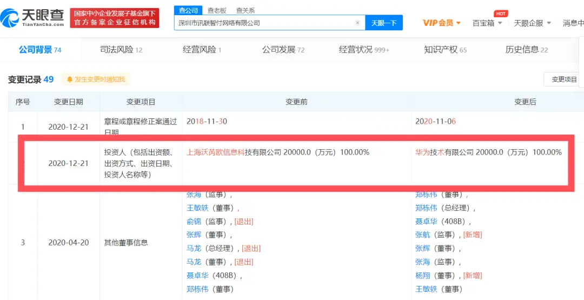The width and height of the screenshot is (584, 300).
Task: Clear the search box with the X icon
Action: click(x=357, y=23)
